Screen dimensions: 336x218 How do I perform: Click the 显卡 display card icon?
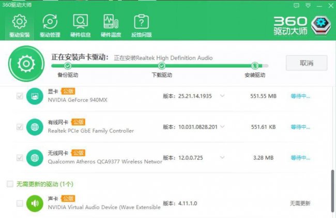pyautogui.click(x=35, y=96)
